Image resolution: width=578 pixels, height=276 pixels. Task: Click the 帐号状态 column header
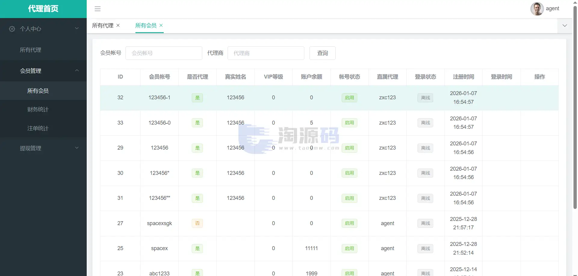[x=350, y=77]
